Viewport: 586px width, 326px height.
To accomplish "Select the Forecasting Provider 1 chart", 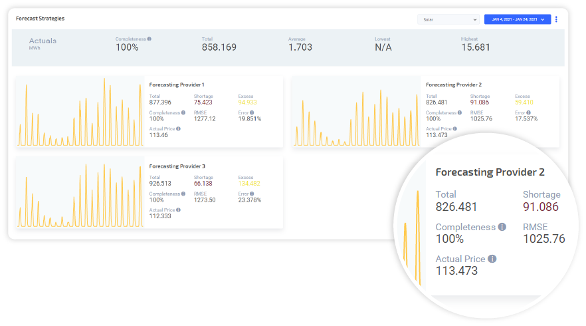I will (x=80, y=112).
